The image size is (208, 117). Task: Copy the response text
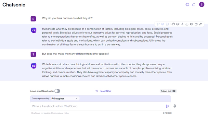[196, 24]
